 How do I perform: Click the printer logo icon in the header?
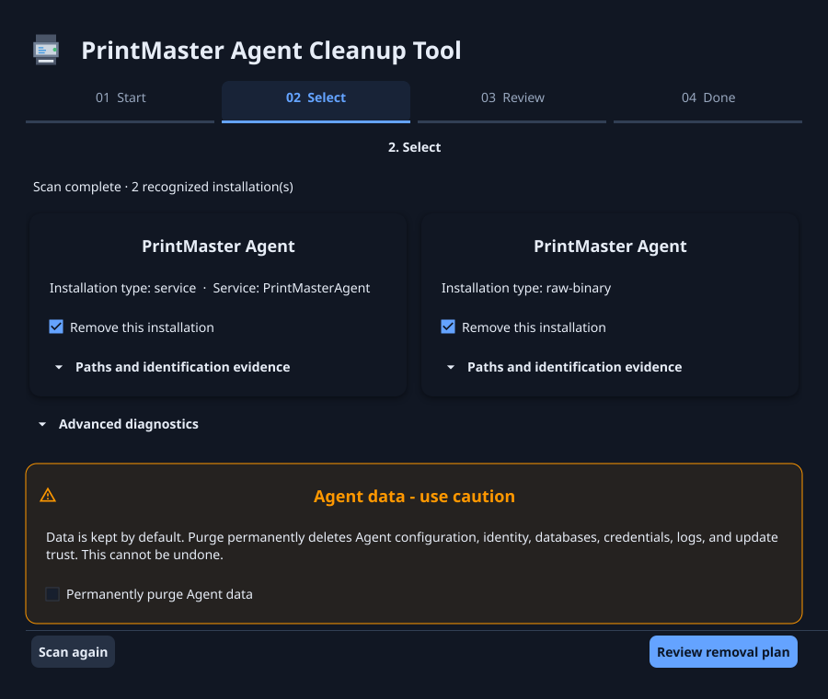(46, 51)
